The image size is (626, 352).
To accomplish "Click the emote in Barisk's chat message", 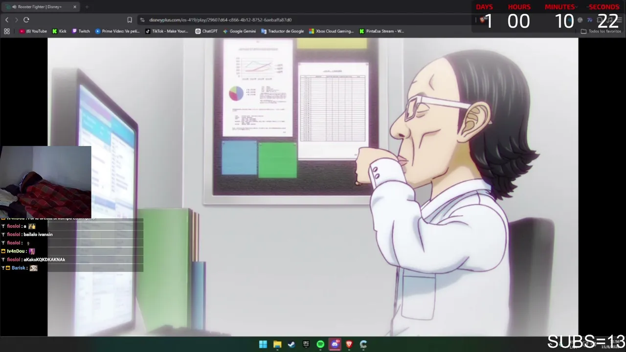I will 33,268.
